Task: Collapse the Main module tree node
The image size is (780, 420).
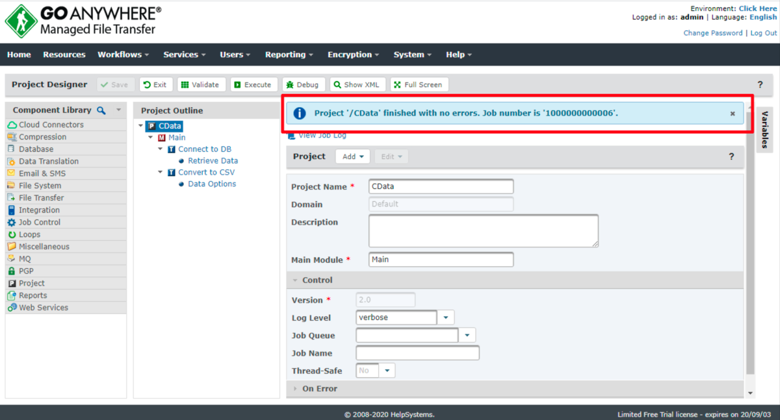Action: 151,138
